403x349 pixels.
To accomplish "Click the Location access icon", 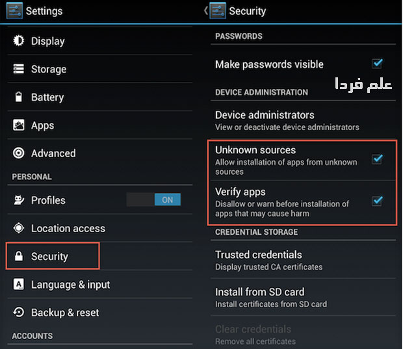I will 18,228.
